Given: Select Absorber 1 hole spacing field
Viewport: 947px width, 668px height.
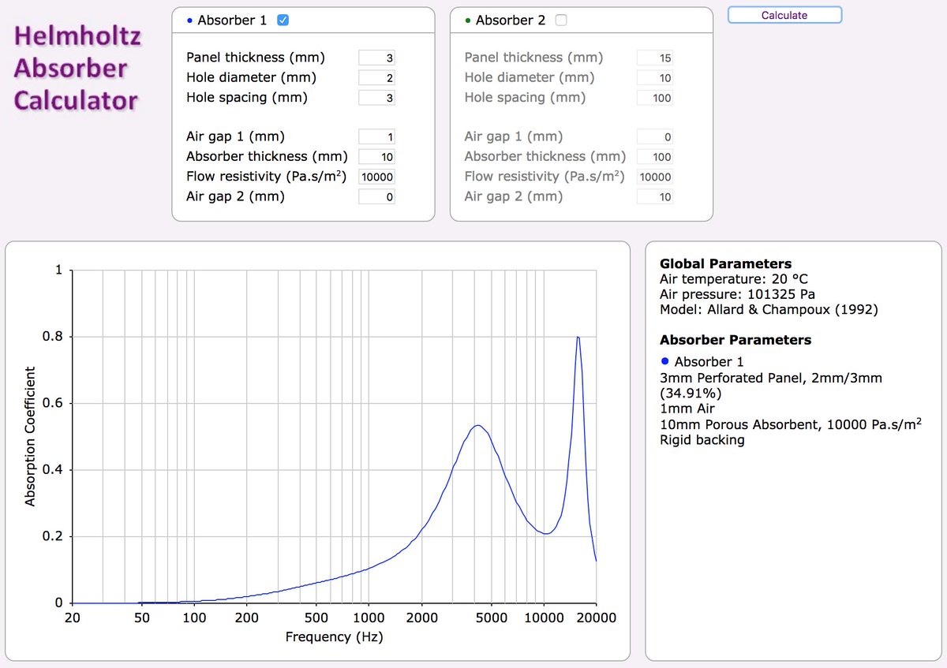Looking at the screenshot, I should [x=376, y=98].
